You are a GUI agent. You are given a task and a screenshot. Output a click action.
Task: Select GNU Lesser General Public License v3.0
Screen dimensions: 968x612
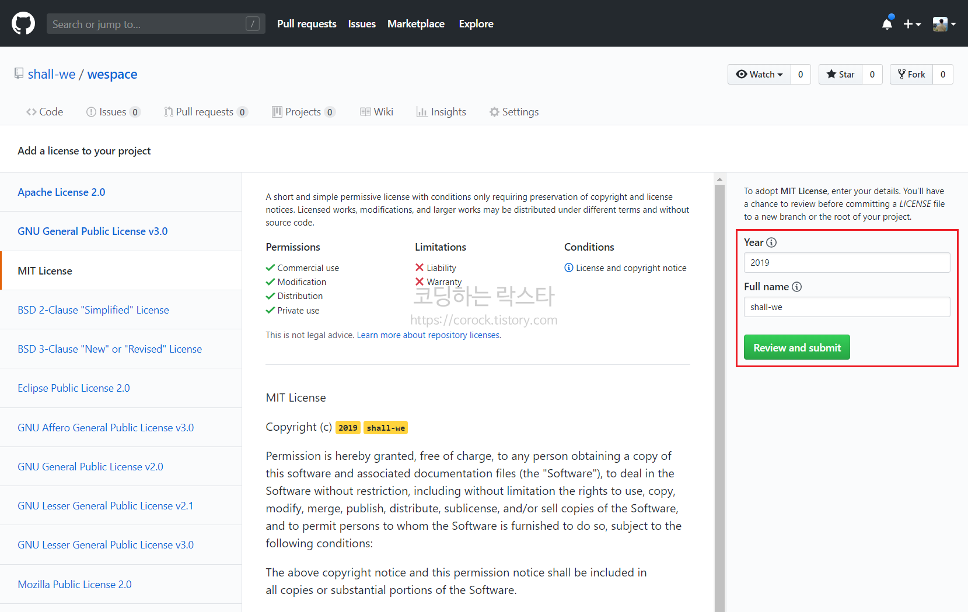point(121,545)
